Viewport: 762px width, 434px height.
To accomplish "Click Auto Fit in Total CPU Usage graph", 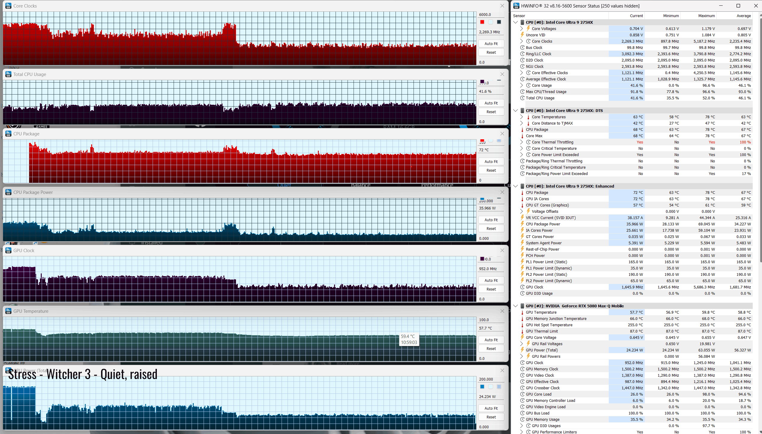I will click(491, 103).
